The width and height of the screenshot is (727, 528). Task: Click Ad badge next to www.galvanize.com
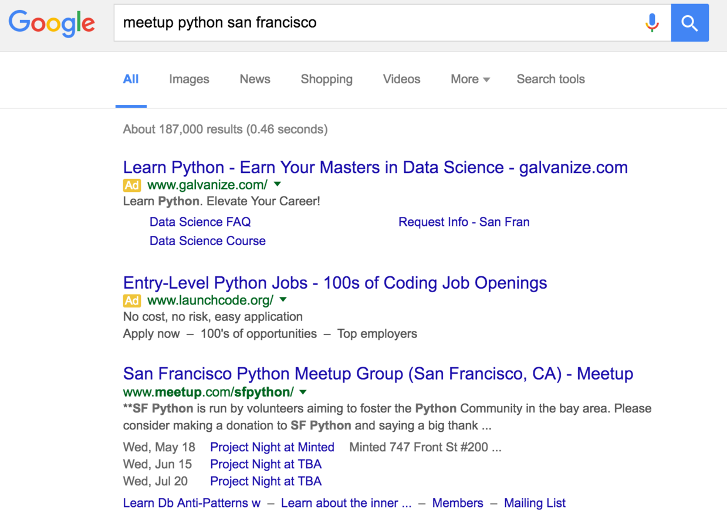click(132, 185)
